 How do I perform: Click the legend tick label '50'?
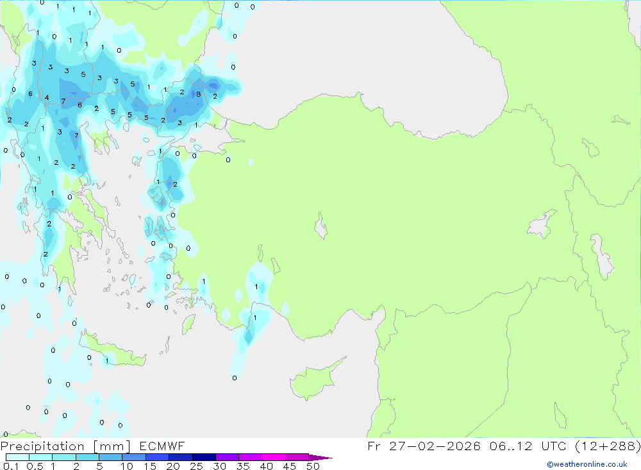pos(313,466)
